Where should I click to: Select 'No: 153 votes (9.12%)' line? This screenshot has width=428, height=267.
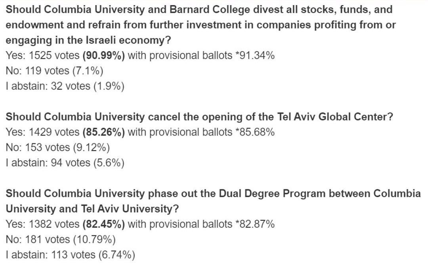point(57,147)
